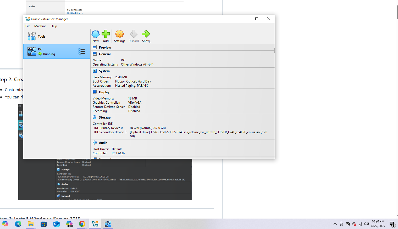This screenshot has height=229, width=398.
Task: Select the Tools entry in sidebar
Action: pyautogui.click(x=57, y=37)
